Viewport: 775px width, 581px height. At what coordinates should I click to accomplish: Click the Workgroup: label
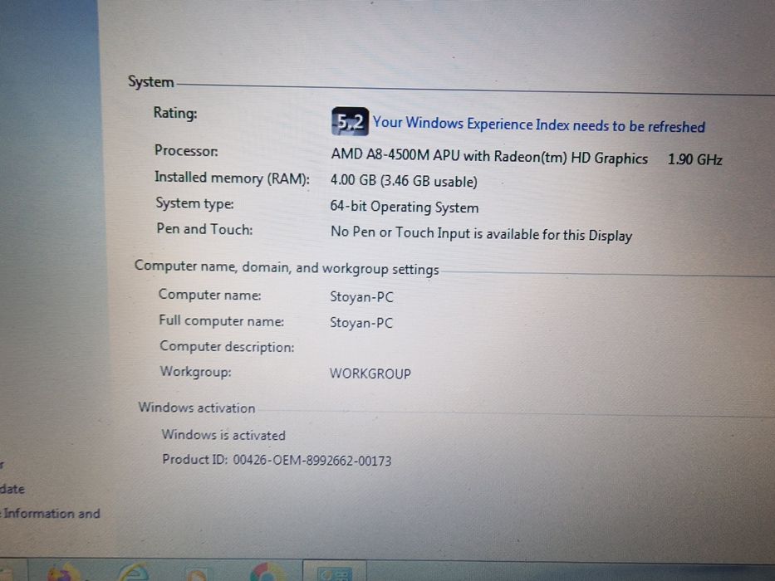196,371
